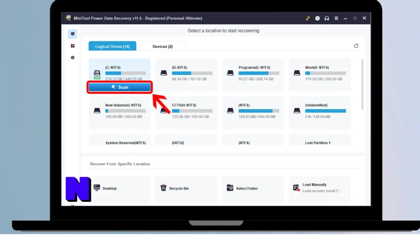The image size is (420, 236).
Task: Click the Unidentified partition usage bar
Action: pos(325,111)
